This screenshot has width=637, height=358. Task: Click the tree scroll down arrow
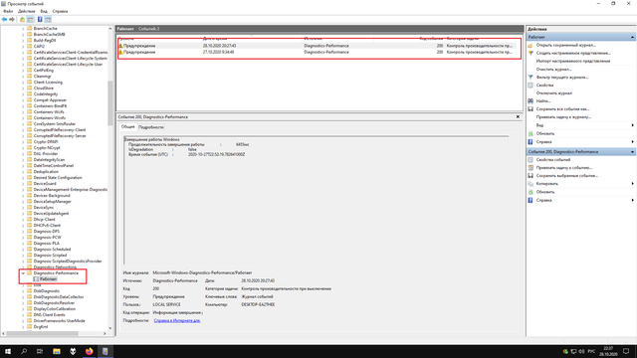(110, 328)
